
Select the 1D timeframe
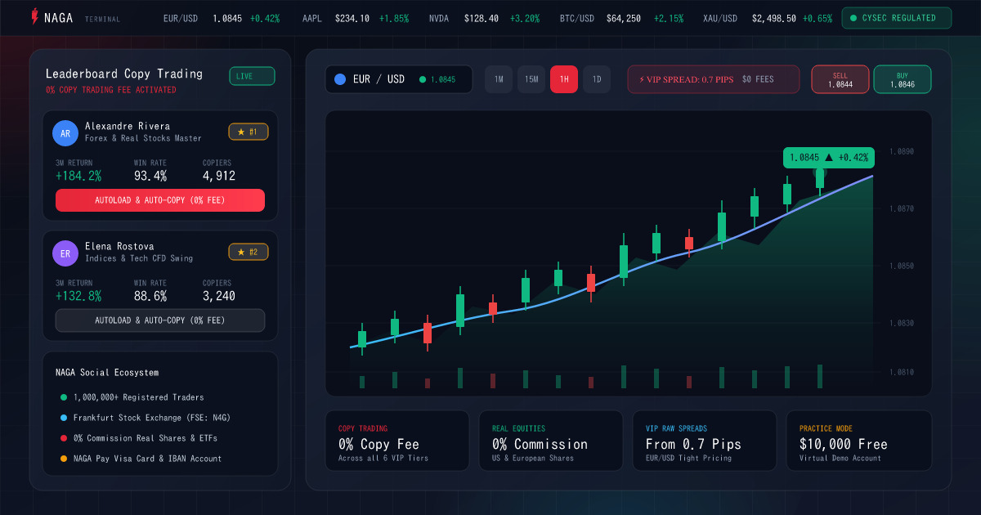(x=597, y=79)
